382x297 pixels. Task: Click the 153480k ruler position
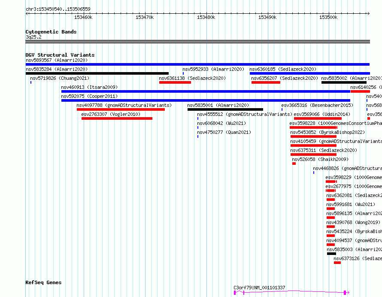206,17
